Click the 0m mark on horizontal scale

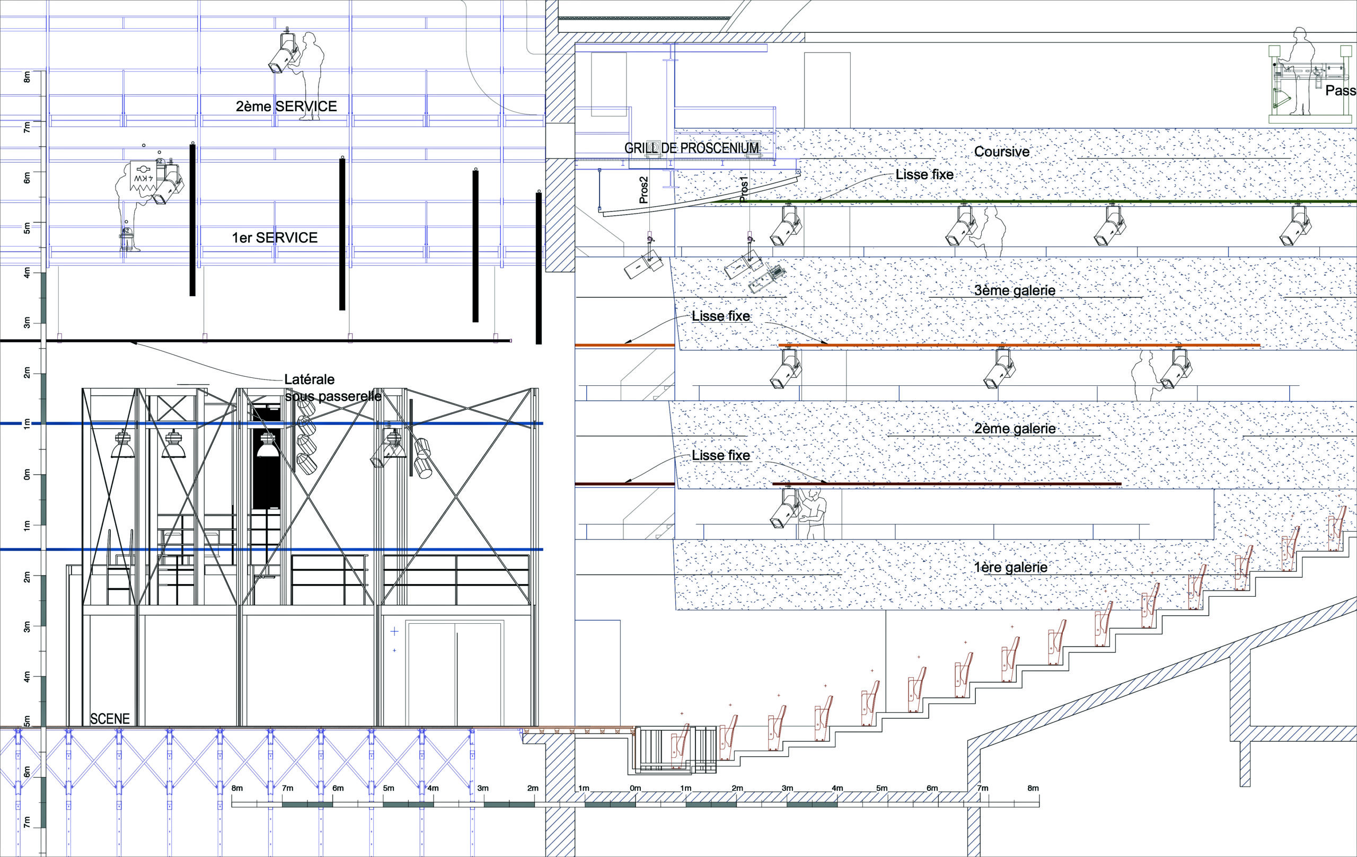[635, 788]
